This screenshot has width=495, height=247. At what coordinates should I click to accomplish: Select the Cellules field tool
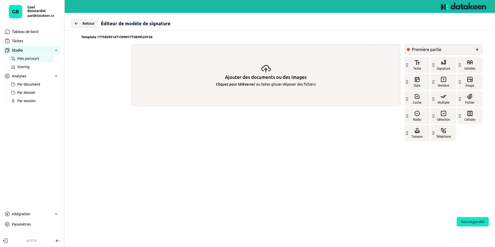pos(469,116)
